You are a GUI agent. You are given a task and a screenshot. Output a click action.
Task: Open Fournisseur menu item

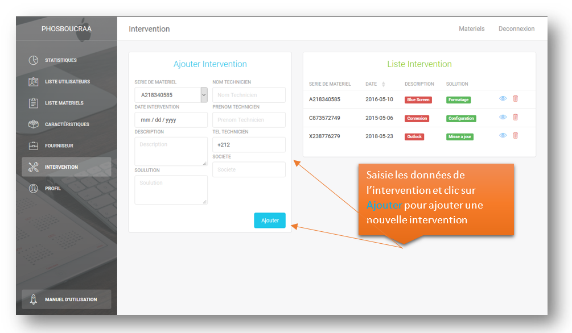click(67, 145)
